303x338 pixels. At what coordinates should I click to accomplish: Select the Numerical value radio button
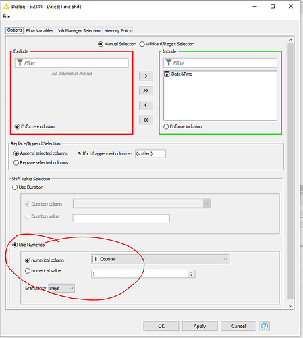(28, 271)
